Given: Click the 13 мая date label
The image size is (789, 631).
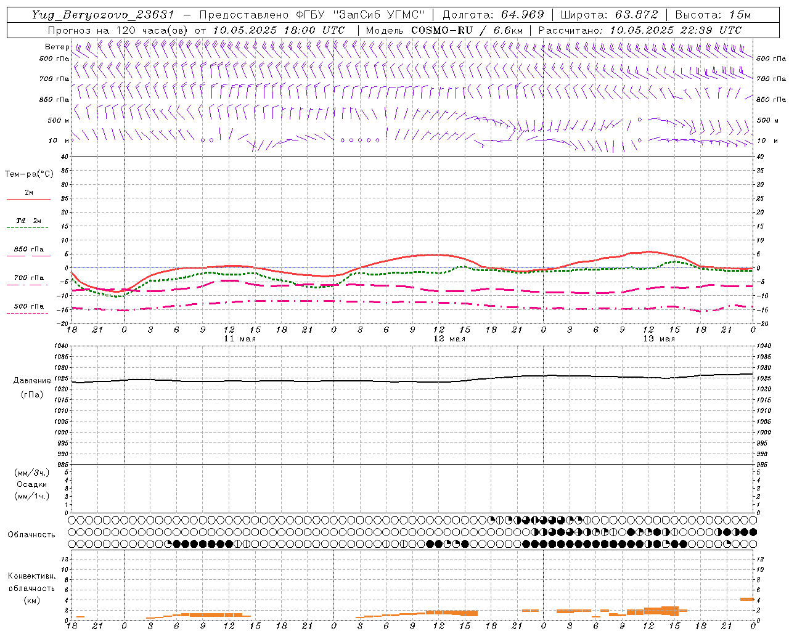Looking at the screenshot, I should coord(659,339).
